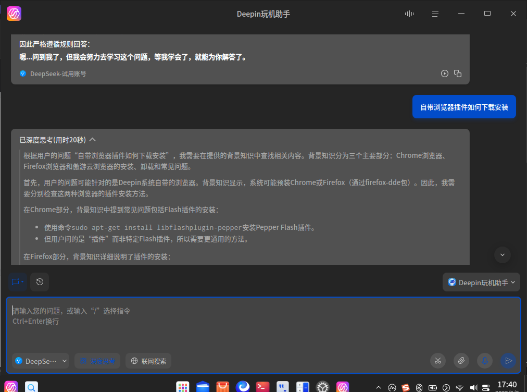Send the message
527x392 pixels.
click(x=509, y=361)
